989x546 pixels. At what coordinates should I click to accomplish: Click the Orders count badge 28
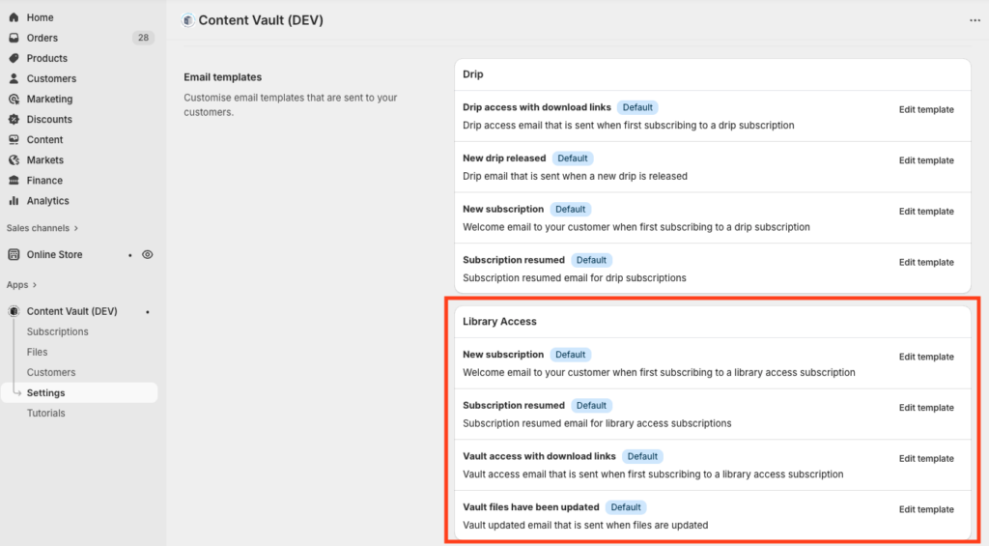(x=143, y=38)
